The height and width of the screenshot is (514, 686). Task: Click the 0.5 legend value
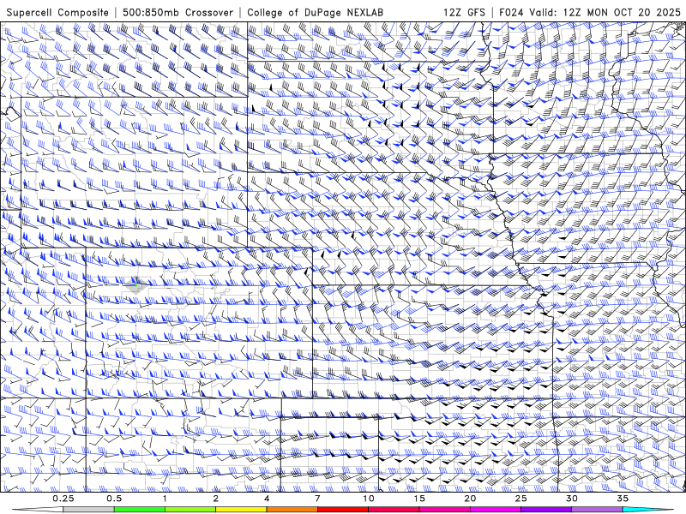click(x=114, y=499)
